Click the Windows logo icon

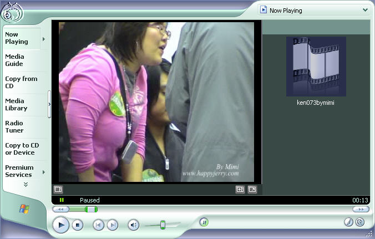click(x=24, y=209)
